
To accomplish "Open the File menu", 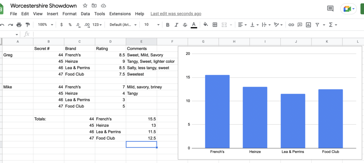I will [14, 14].
